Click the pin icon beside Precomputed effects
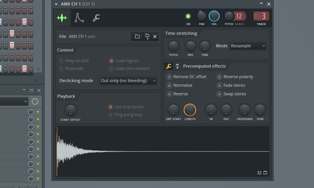 (x=177, y=66)
